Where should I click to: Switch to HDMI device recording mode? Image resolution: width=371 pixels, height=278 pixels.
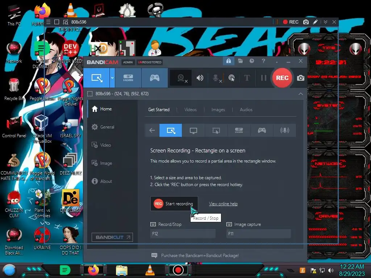[128, 78]
